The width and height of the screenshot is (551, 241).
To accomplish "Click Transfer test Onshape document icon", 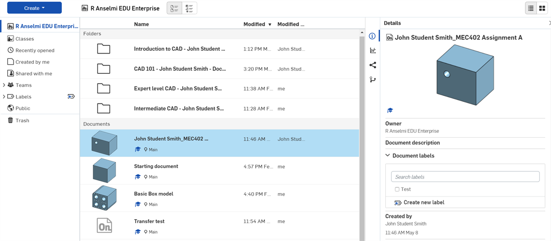I will click(x=104, y=225).
